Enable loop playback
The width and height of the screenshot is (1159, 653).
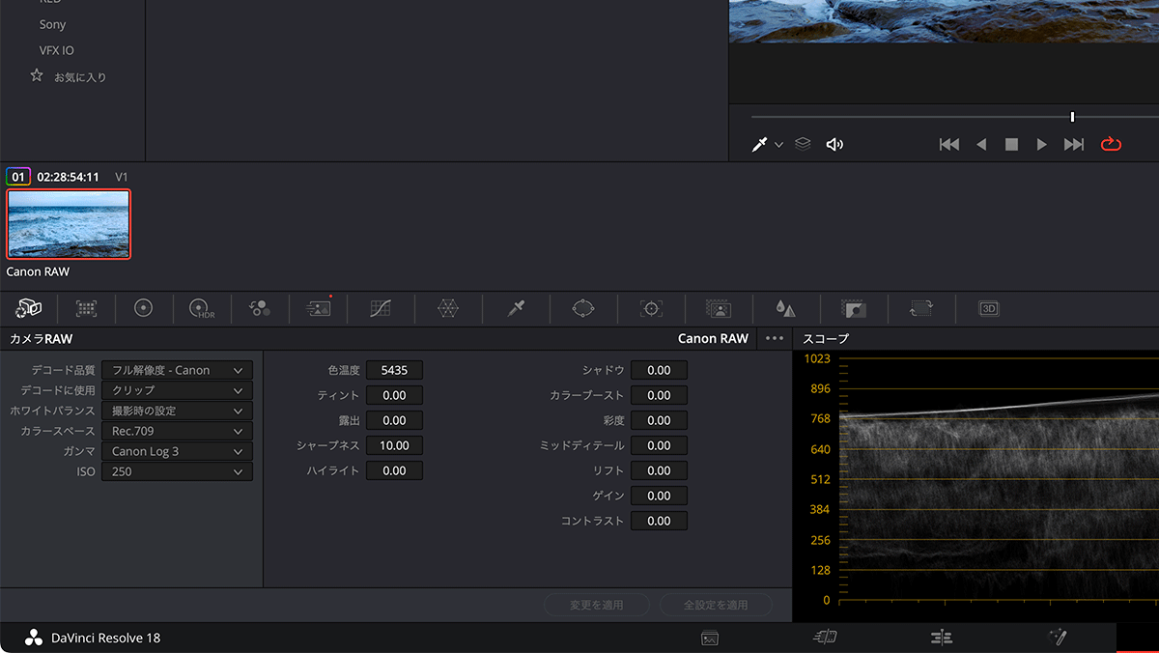1111,143
